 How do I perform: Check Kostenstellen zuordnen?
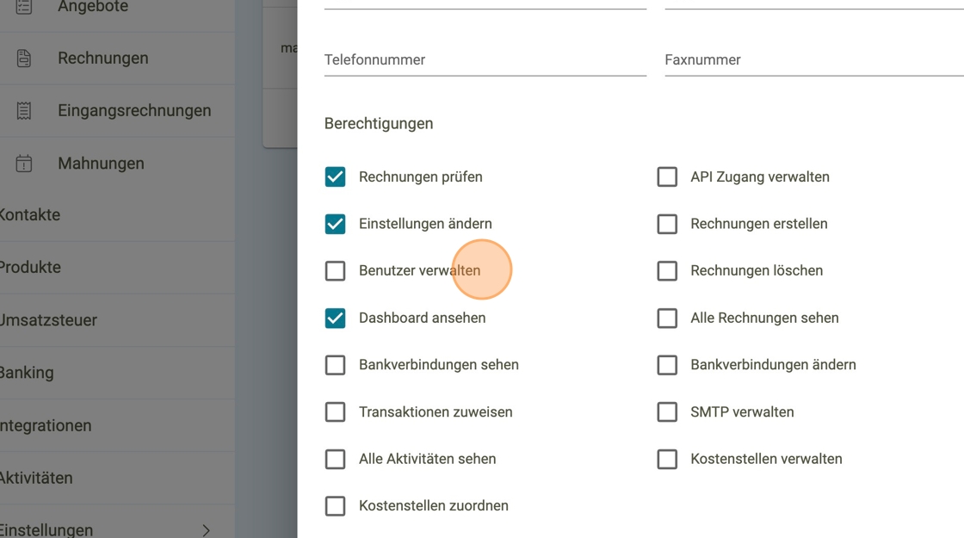(x=335, y=506)
